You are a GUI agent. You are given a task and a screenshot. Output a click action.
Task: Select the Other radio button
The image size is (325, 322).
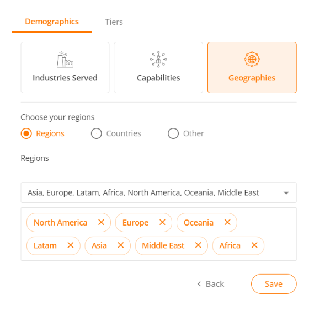point(173,133)
